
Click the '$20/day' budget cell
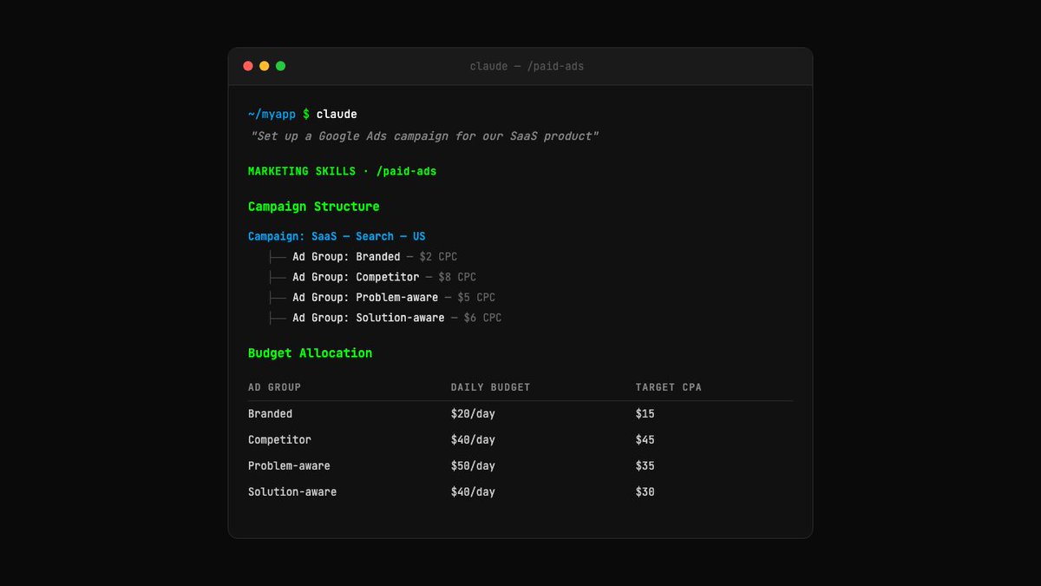coord(473,414)
